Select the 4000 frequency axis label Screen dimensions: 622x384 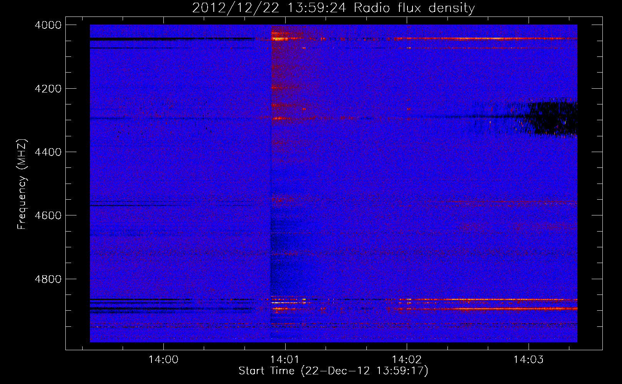coord(48,25)
